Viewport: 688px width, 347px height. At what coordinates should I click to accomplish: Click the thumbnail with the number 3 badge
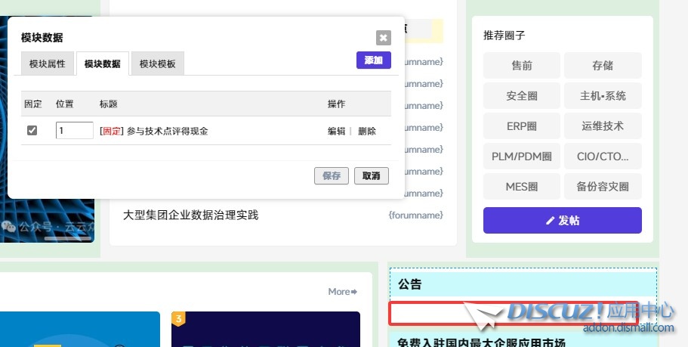(266, 330)
